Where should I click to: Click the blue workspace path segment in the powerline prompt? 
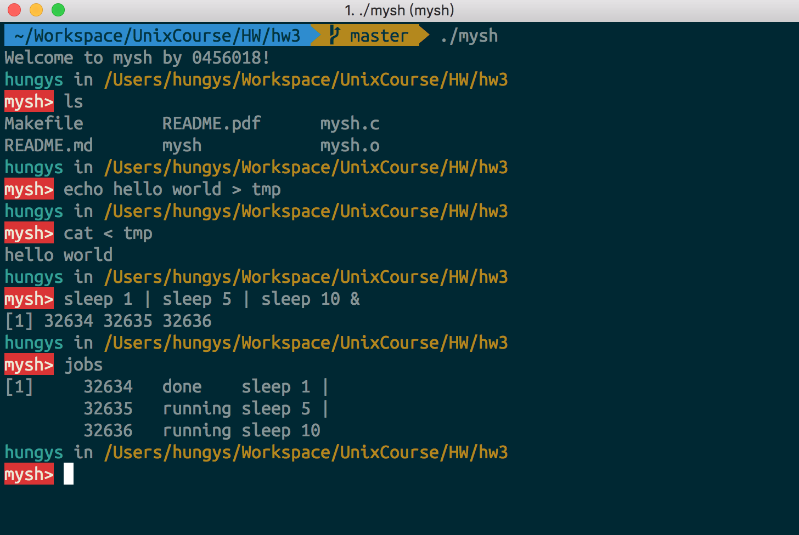click(x=154, y=35)
